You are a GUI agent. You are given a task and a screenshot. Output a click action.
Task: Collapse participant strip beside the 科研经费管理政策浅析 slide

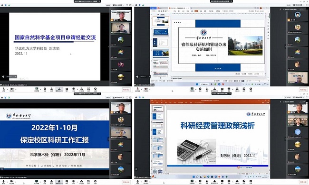pos(285,139)
